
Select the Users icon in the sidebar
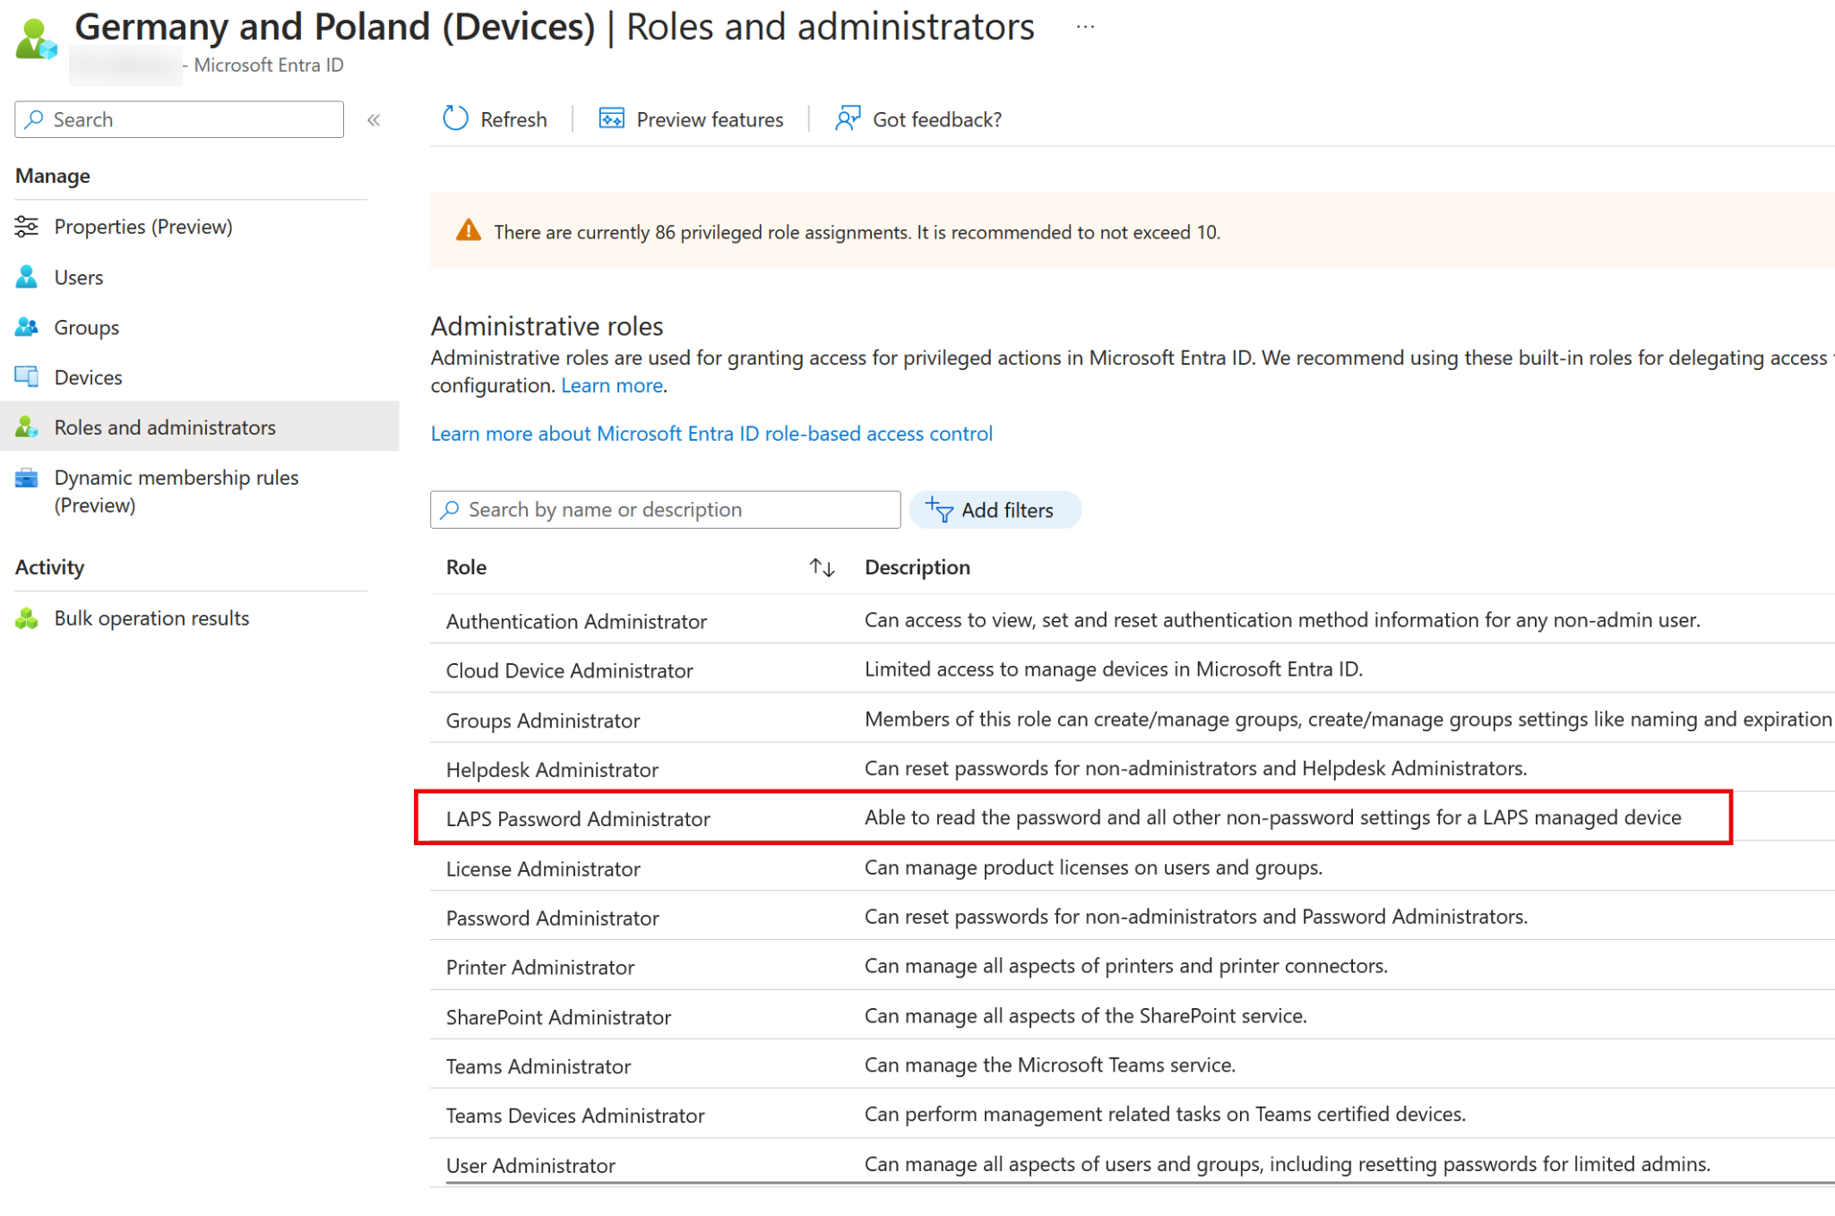pyautogui.click(x=27, y=277)
